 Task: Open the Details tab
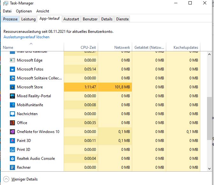[107, 19]
